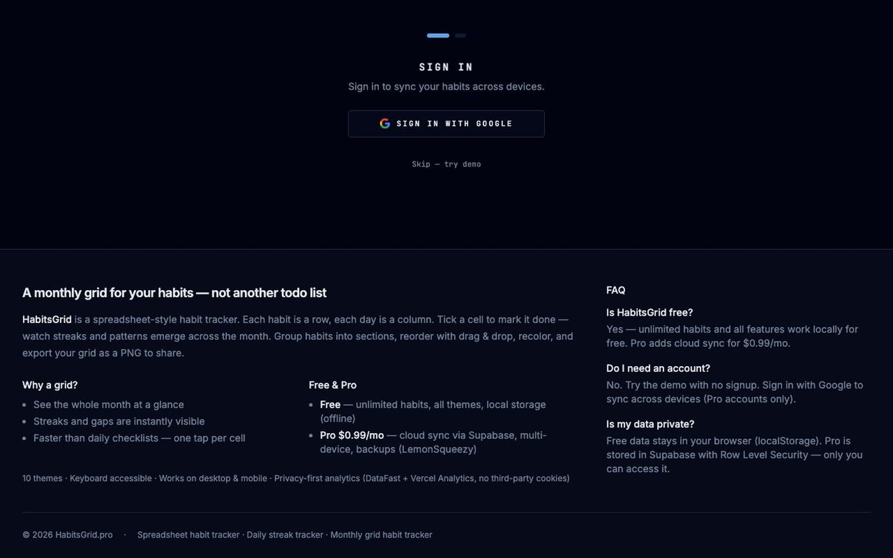
Task: Click the 'SIGN IN' title heading
Action: 447,67
